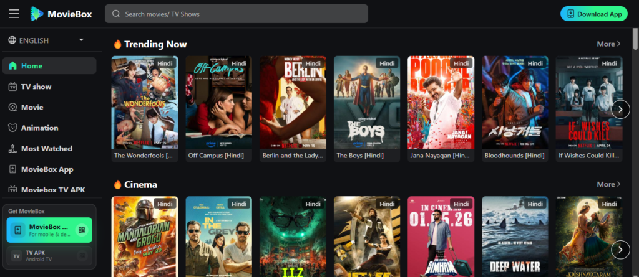Click the Cinema heading
Viewport: 639px width, 277px height.
point(140,184)
